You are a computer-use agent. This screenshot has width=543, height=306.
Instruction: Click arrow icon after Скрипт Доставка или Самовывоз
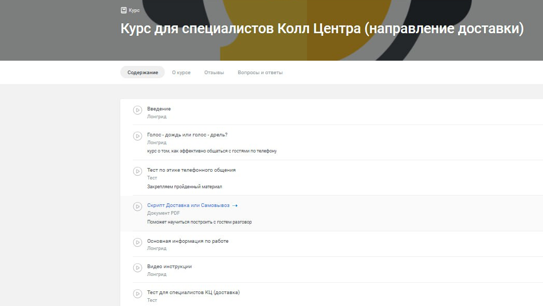235,206
